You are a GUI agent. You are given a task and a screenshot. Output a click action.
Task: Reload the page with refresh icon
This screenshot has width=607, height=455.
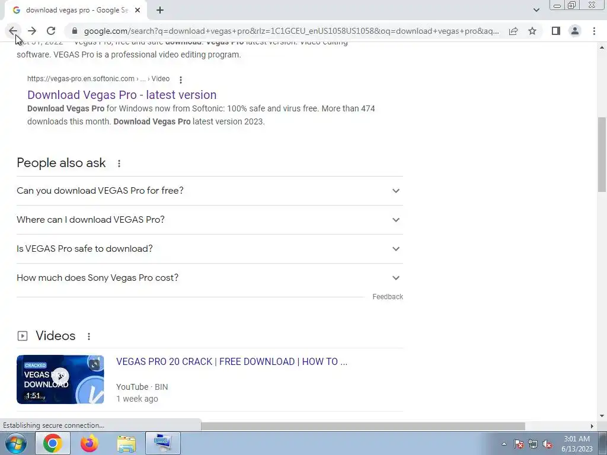(51, 31)
